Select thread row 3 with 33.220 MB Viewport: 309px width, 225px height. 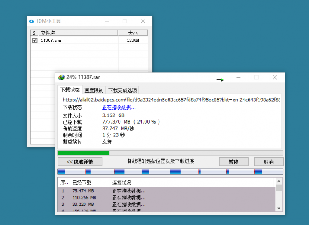167,204
